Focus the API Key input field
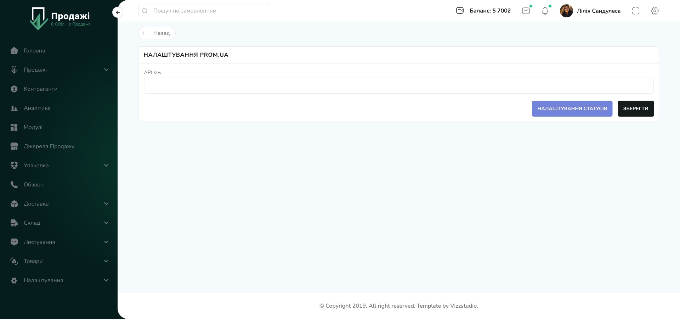680x319 pixels. click(398, 85)
